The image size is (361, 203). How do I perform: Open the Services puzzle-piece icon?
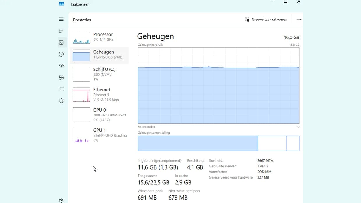tap(61, 101)
